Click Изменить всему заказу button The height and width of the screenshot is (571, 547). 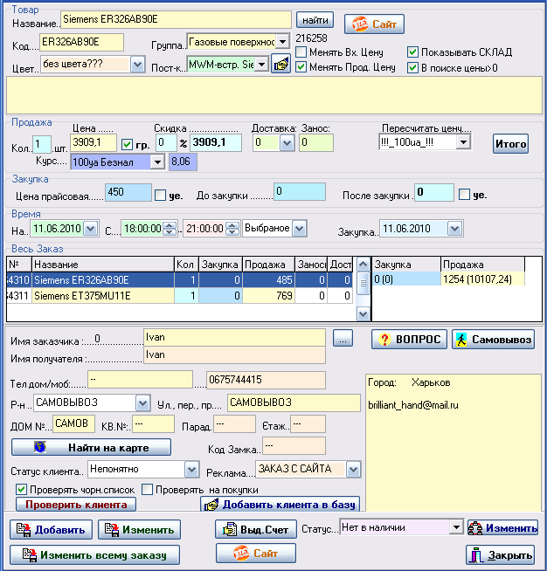[94, 554]
